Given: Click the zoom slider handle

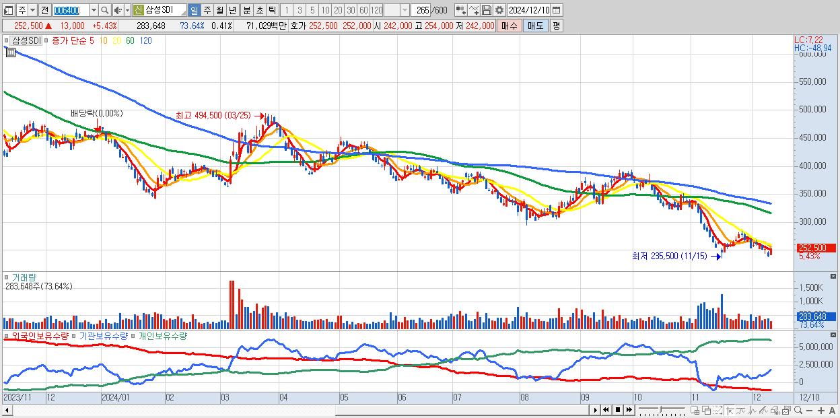Looking at the screenshot, I should pyautogui.click(x=660, y=409).
